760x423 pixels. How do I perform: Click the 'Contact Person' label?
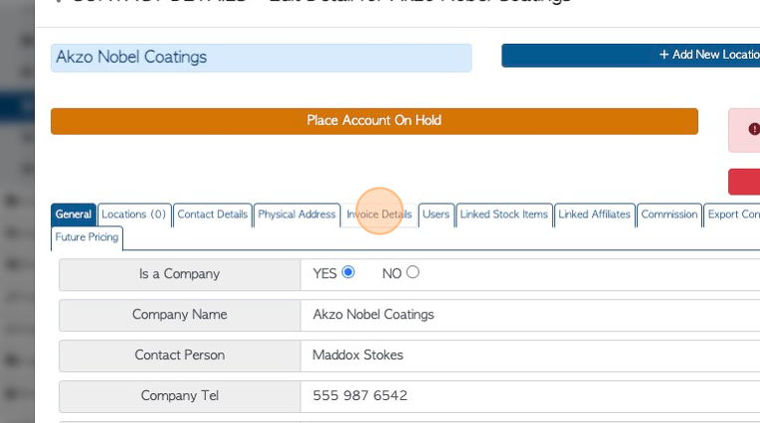pyautogui.click(x=180, y=355)
